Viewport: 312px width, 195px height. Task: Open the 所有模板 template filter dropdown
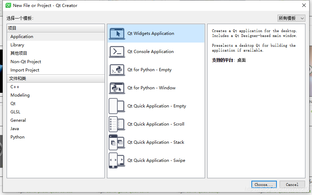pos(291,18)
